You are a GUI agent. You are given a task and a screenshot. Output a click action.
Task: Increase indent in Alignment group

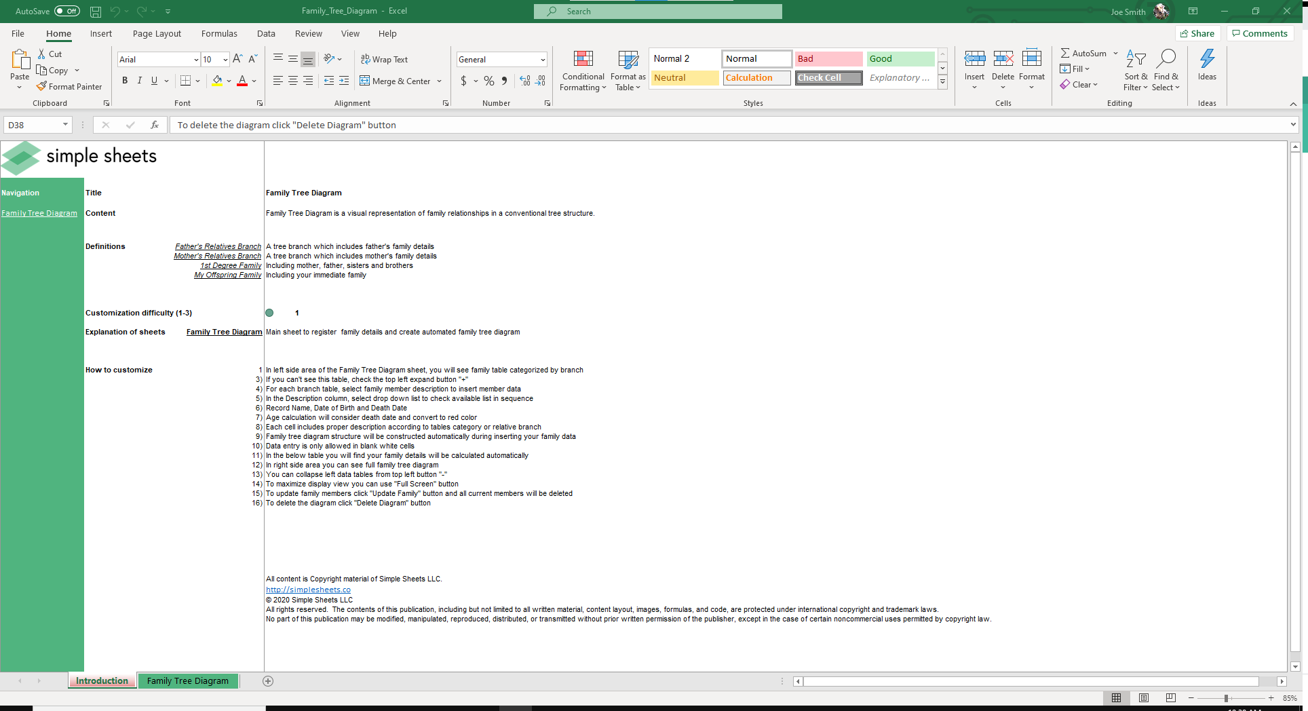pyautogui.click(x=344, y=81)
